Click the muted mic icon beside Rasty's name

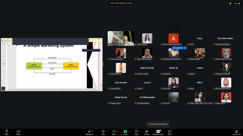click(188, 45)
